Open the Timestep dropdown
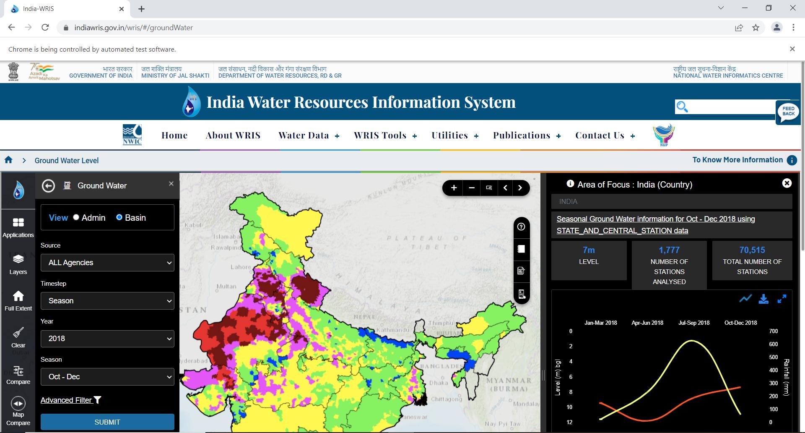 (107, 301)
